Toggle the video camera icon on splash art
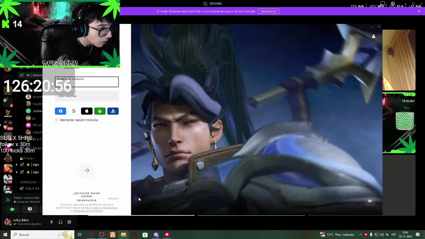 coord(370,201)
